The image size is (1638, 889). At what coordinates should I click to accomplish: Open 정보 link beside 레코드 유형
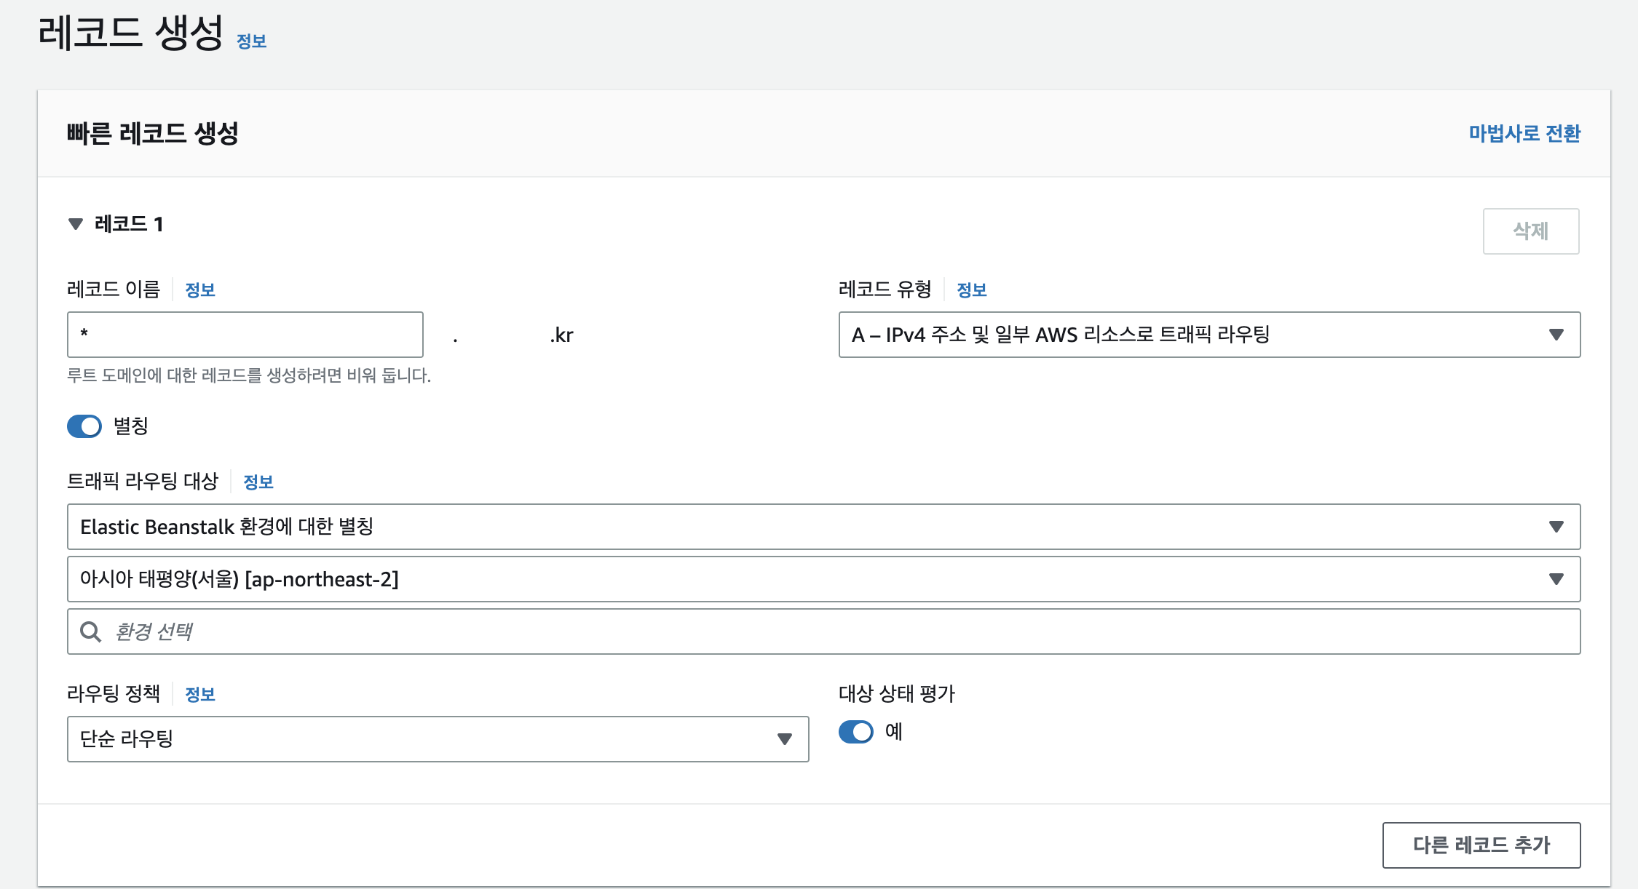pos(971,290)
